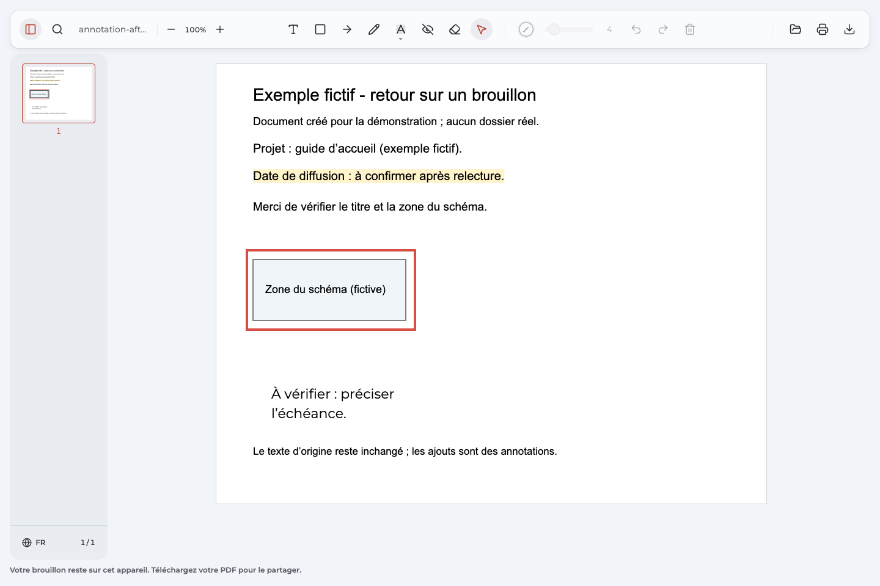The image size is (880, 586).
Task: Select the Pencil draw tool
Action: tap(374, 29)
